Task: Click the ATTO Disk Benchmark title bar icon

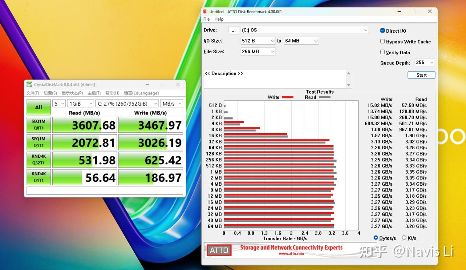Action: [x=205, y=11]
